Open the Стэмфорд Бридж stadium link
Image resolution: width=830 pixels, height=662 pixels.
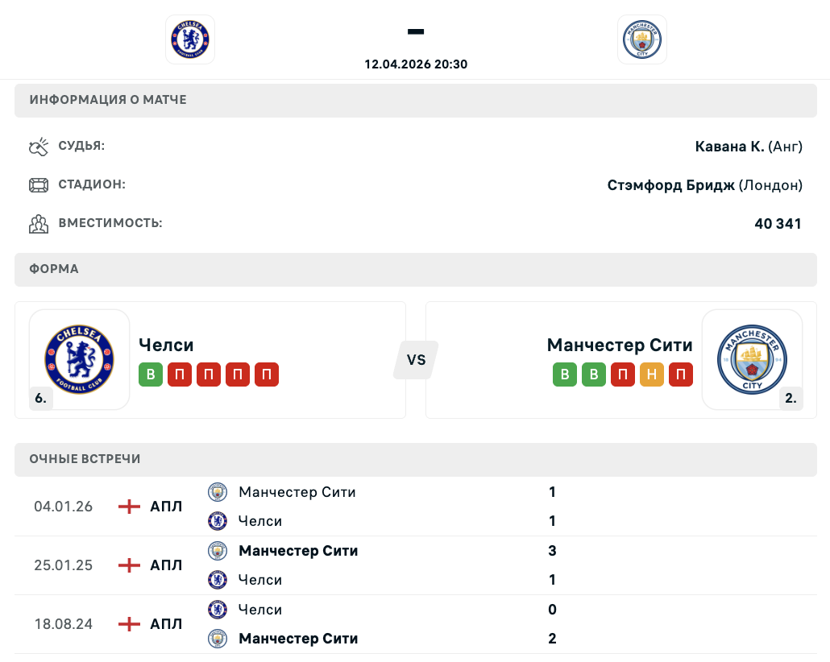click(x=670, y=185)
